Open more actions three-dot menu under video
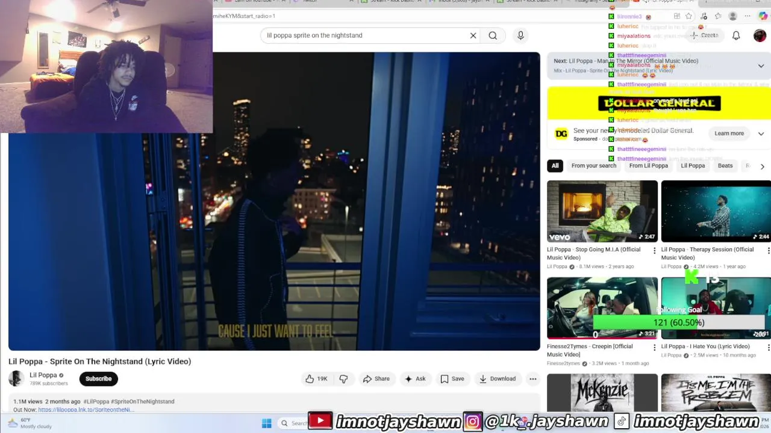Screen dimensions: 771x433 tap(532, 379)
